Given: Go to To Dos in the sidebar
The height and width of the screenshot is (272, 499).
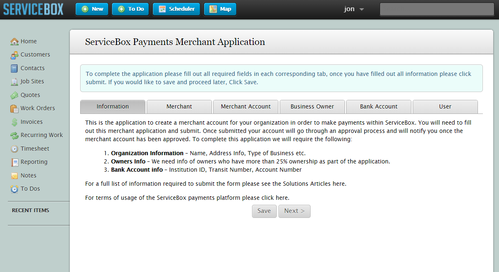Looking at the screenshot, I should [x=30, y=189].
